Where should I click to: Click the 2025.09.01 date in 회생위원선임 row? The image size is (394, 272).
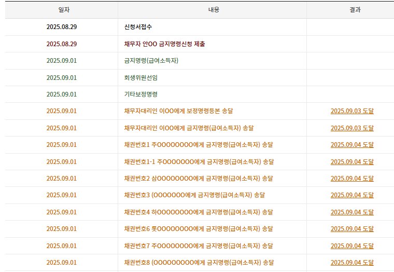pos(62,78)
